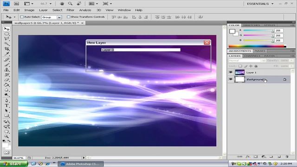The image size is (297, 167).
Task: Click Adobe Photoshop taskbar button
Action: click(81, 164)
